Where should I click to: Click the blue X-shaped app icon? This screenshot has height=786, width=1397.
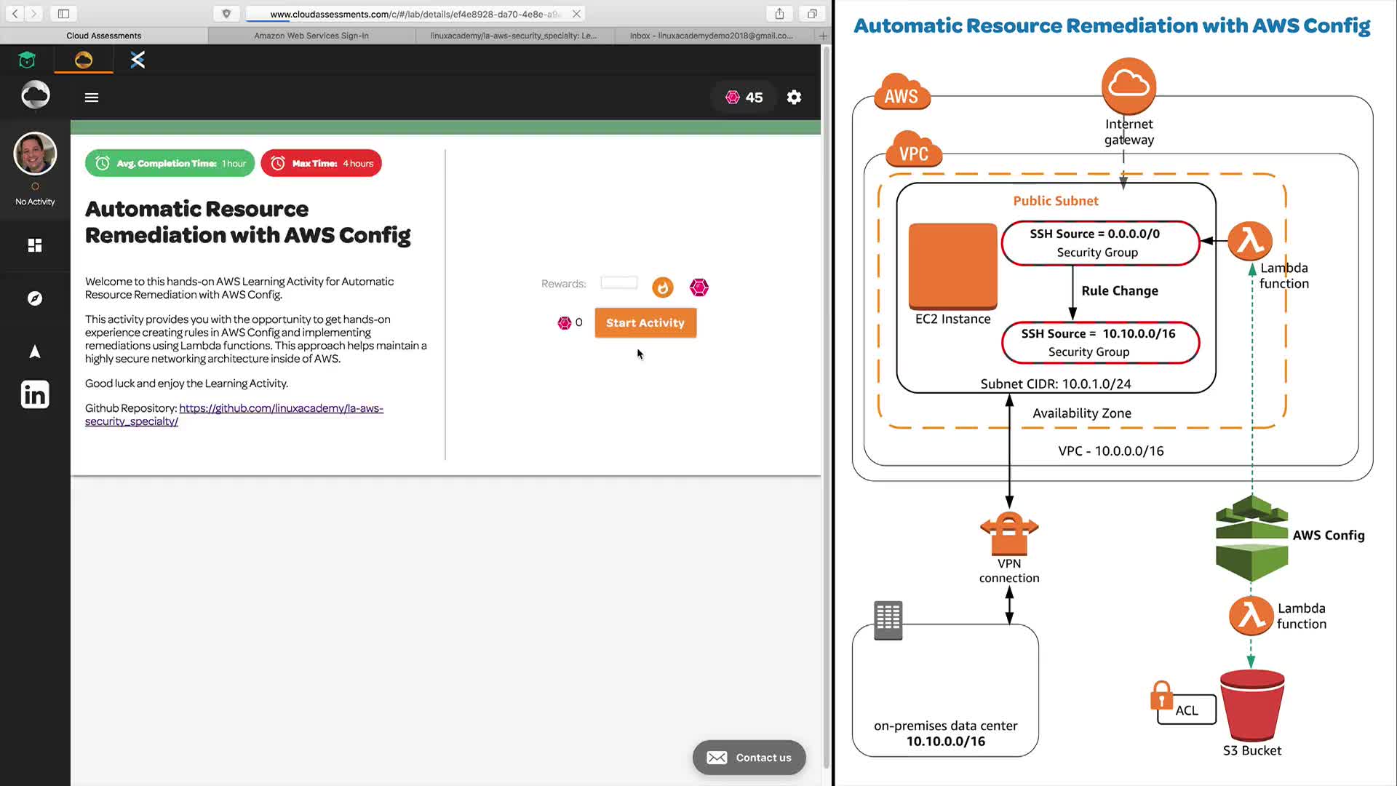(x=138, y=60)
